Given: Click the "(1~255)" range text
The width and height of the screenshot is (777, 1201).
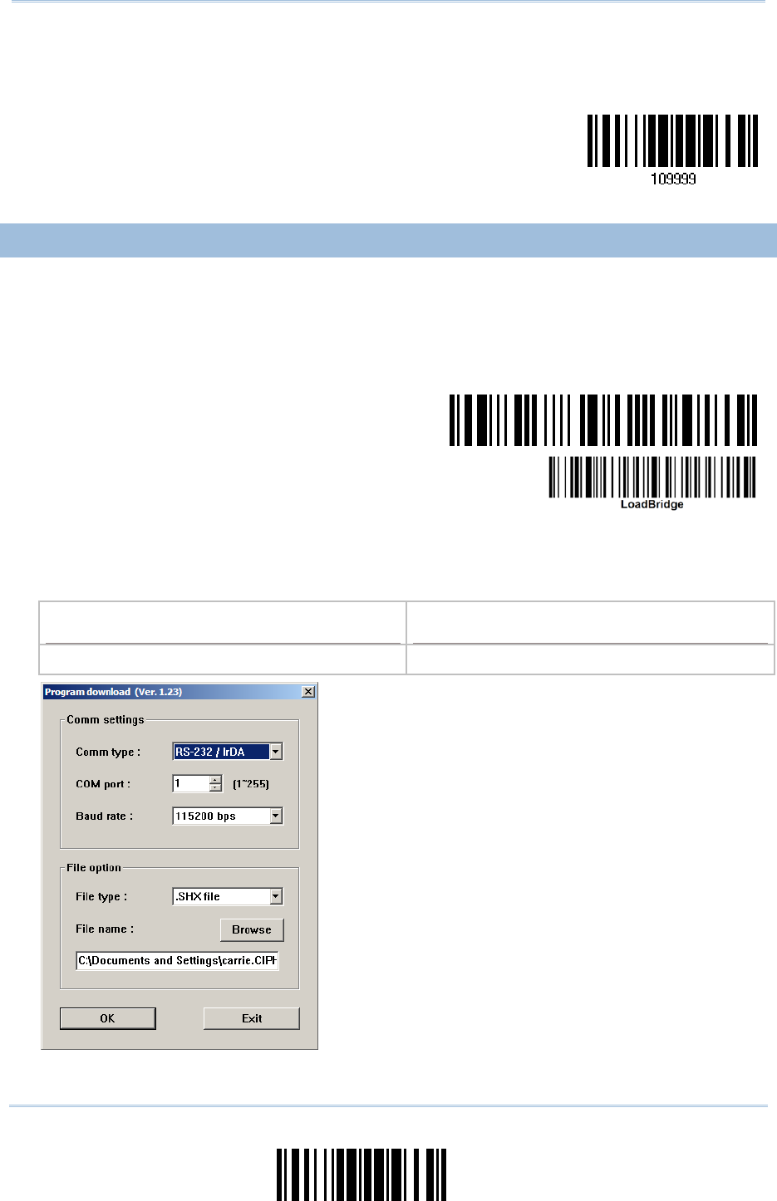Looking at the screenshot, I should click(x=251, y=784).
